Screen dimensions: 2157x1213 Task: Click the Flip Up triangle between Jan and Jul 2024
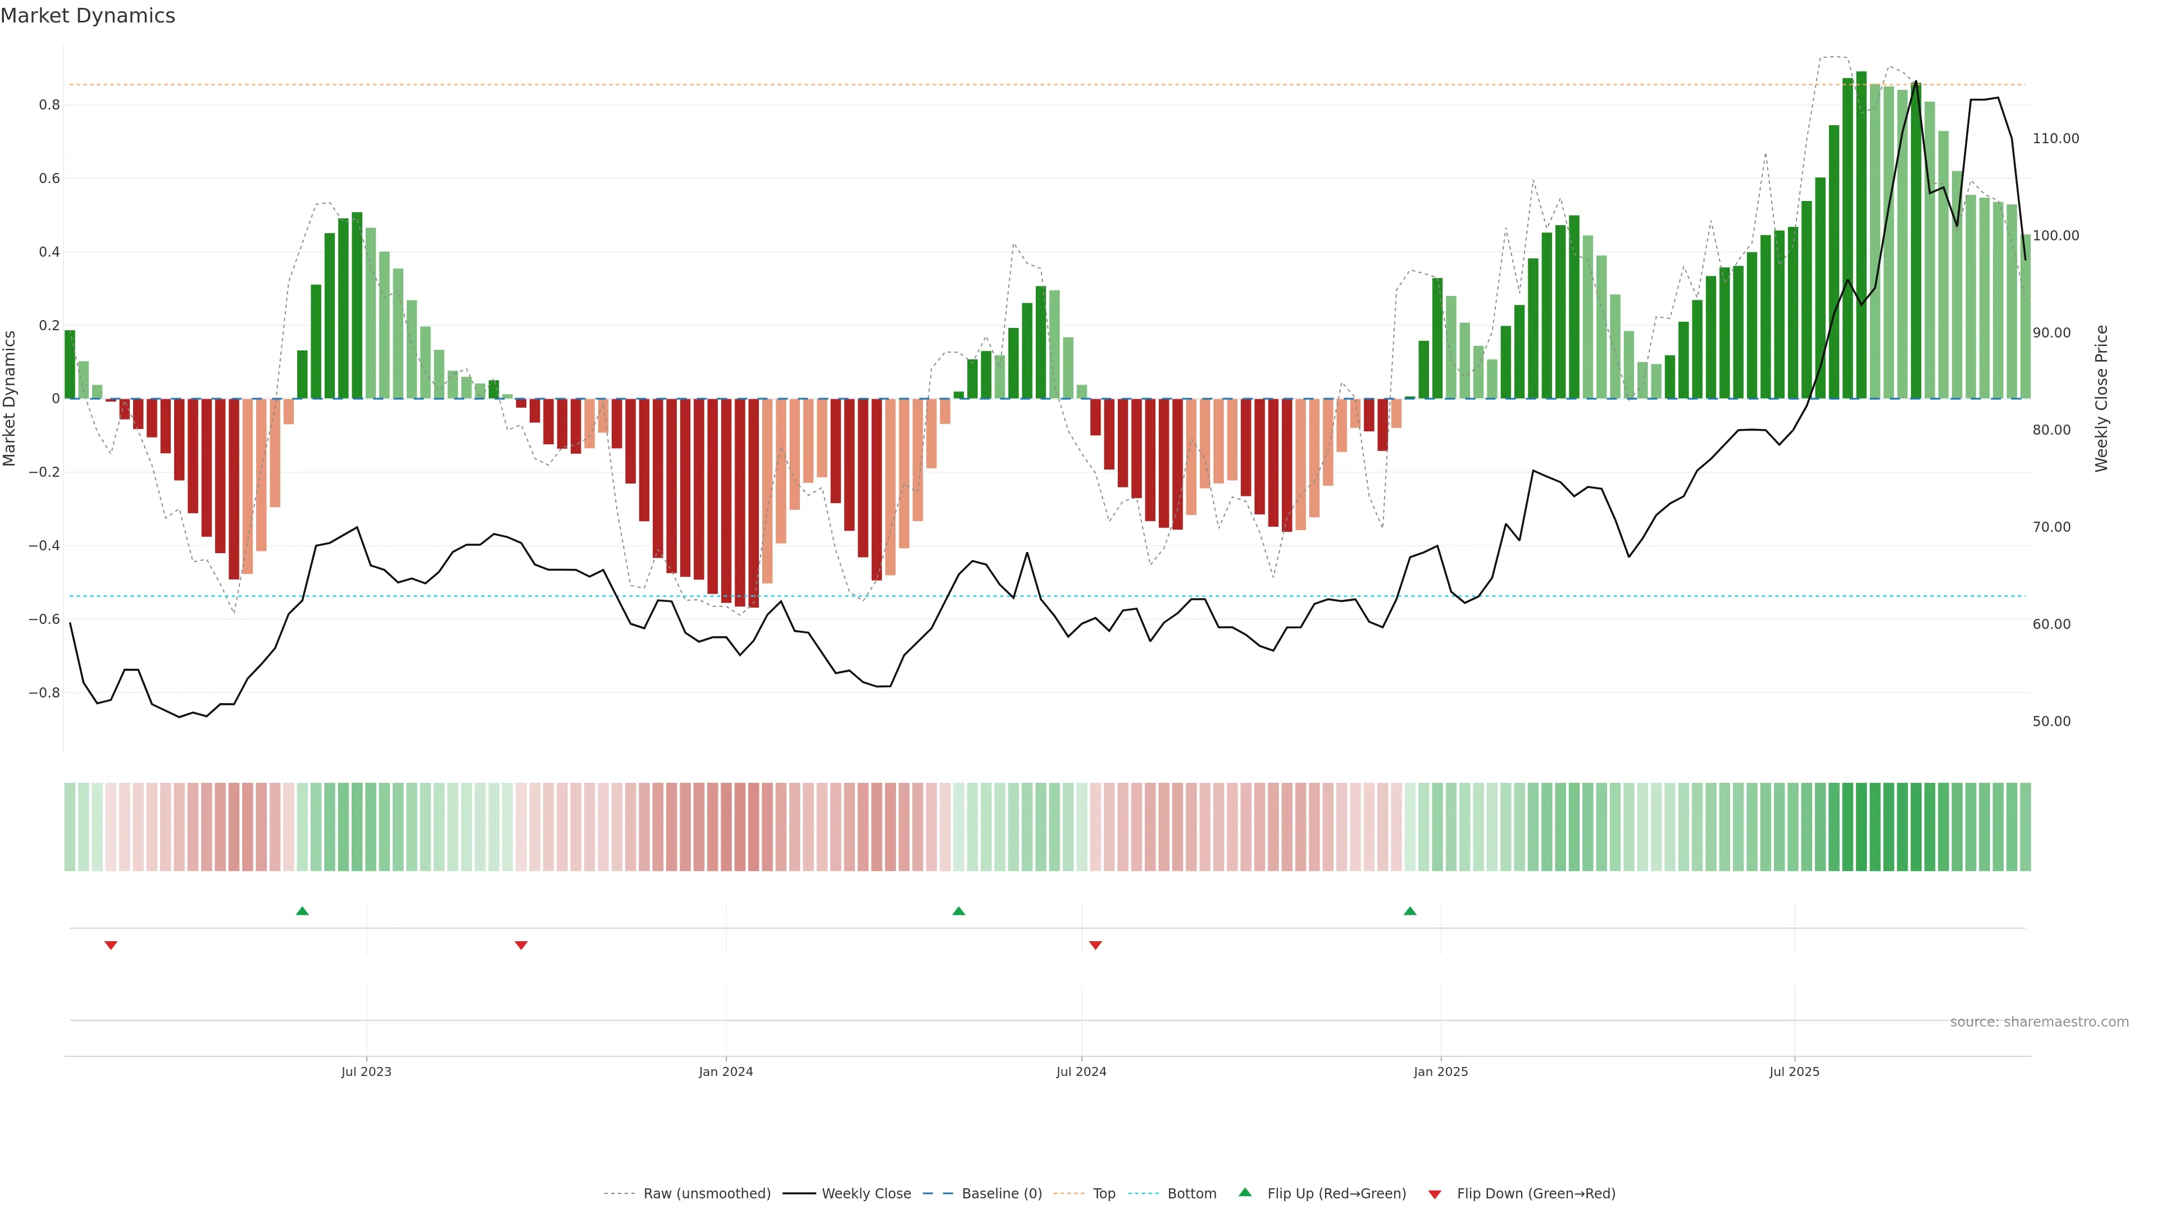959,911
